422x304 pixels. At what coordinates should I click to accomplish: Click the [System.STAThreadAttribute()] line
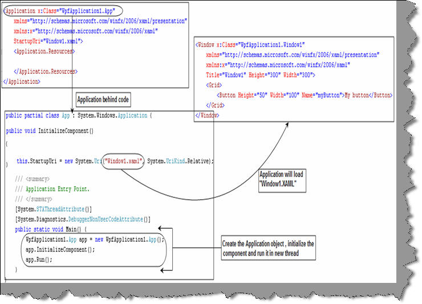click(x=54, y=209)
